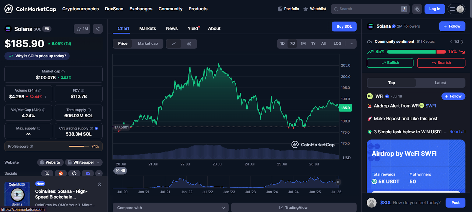Collapse the CoinBites panel chevrons
This screenshot has height=212, width=472.
[99, 185]
